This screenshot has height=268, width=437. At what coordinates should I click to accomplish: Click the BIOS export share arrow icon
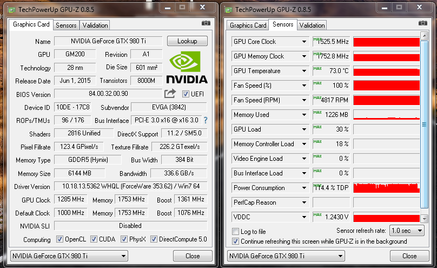click(170, 94)
